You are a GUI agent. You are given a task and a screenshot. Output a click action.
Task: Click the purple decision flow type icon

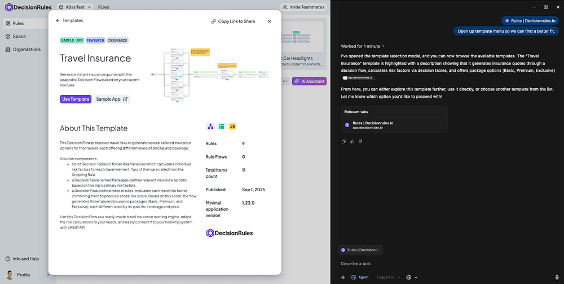coord(210,126)
